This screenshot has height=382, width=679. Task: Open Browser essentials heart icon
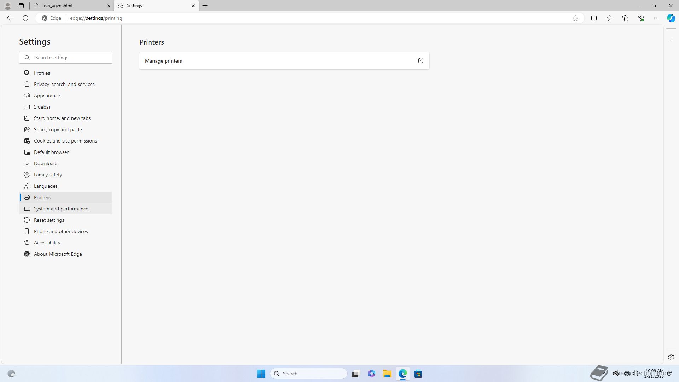641,18
